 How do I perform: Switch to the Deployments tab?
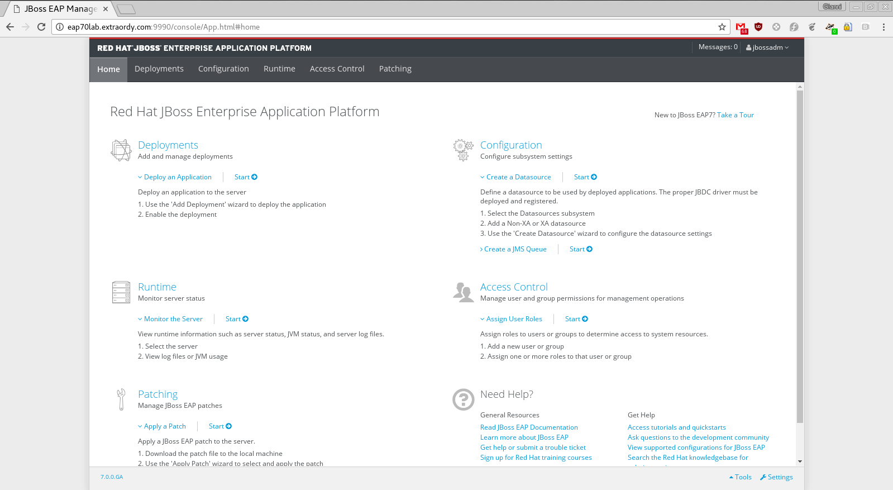pyautogui.click(x=159, y=69)
